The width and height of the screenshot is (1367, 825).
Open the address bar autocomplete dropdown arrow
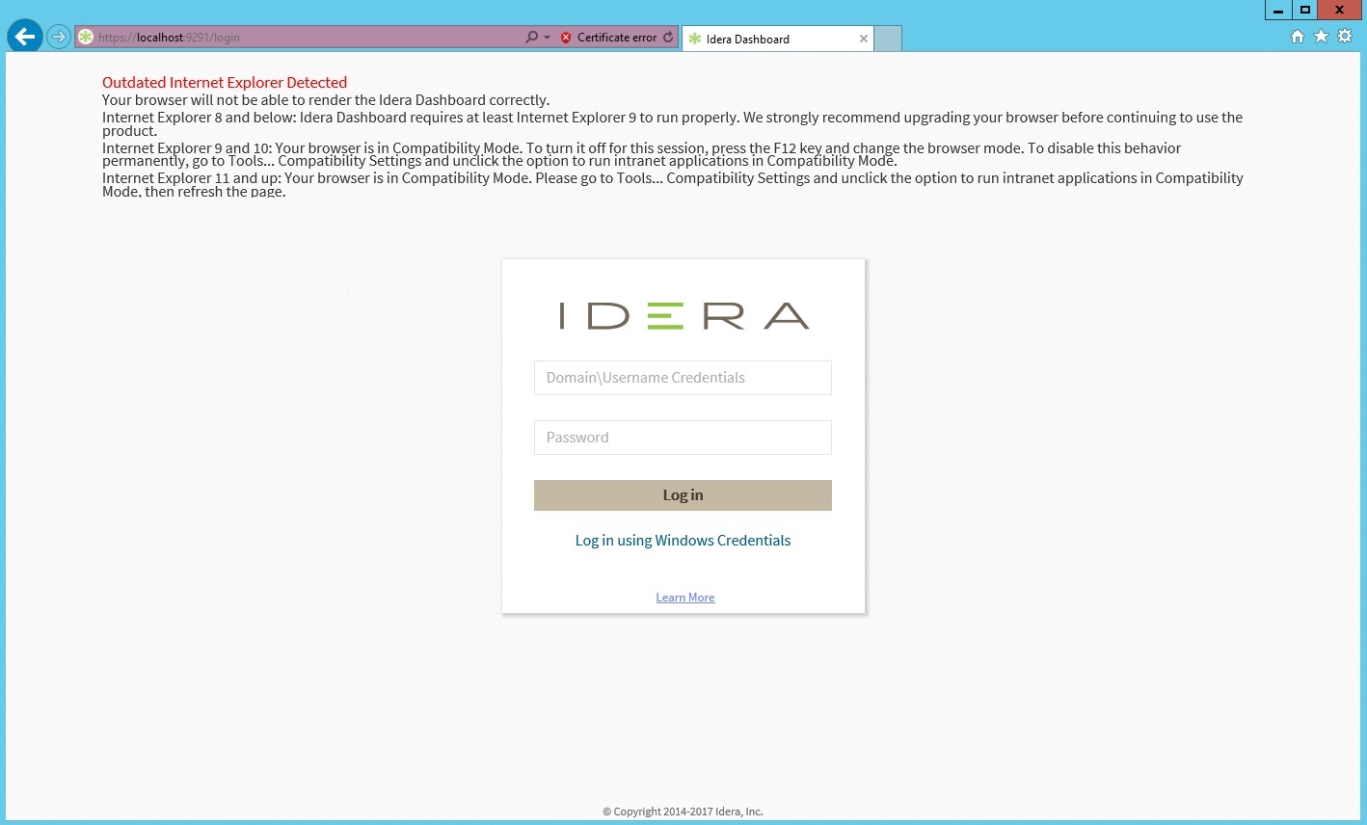pyautogui.click(x=548, y=38)
